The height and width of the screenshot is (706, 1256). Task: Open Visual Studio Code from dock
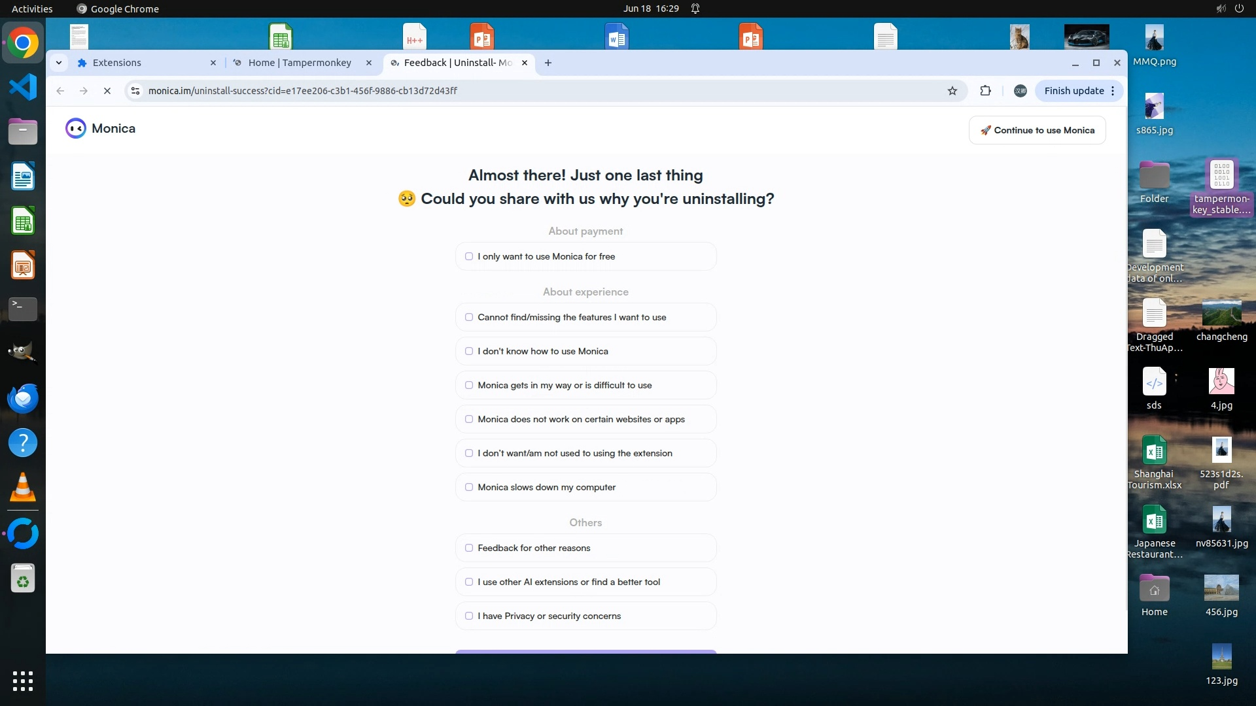(23, 88)
